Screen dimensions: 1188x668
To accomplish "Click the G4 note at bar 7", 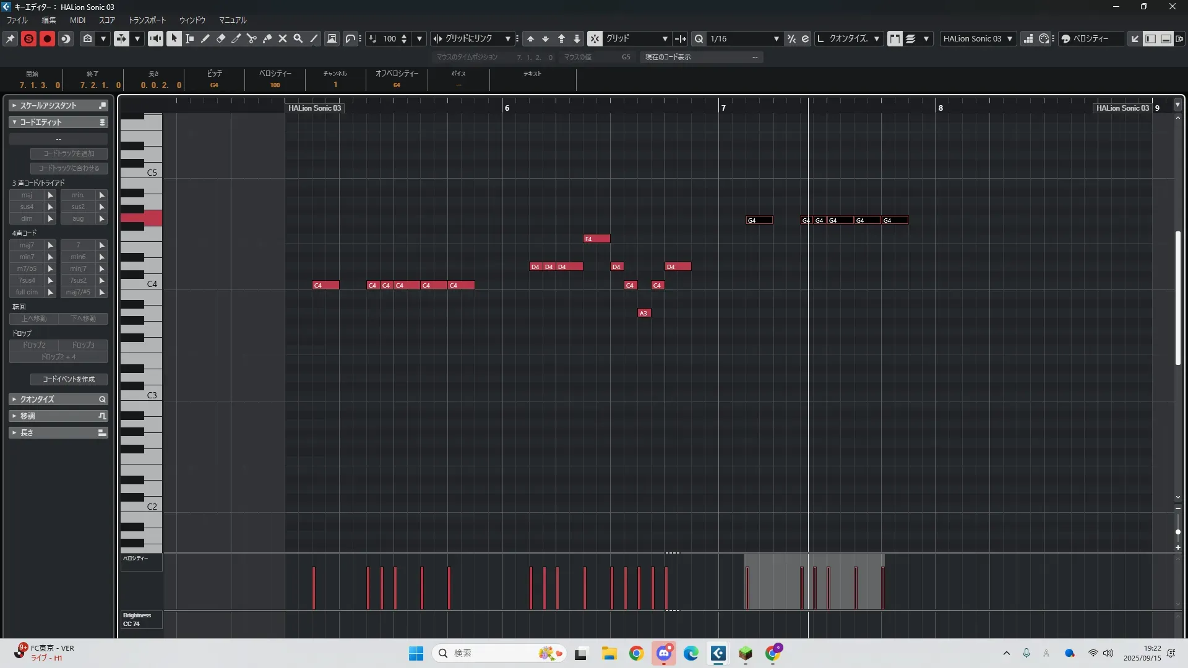I will tap(759, 220).
